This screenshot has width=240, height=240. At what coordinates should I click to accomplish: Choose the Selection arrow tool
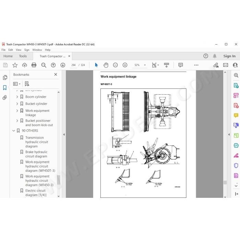pos(96,65)
